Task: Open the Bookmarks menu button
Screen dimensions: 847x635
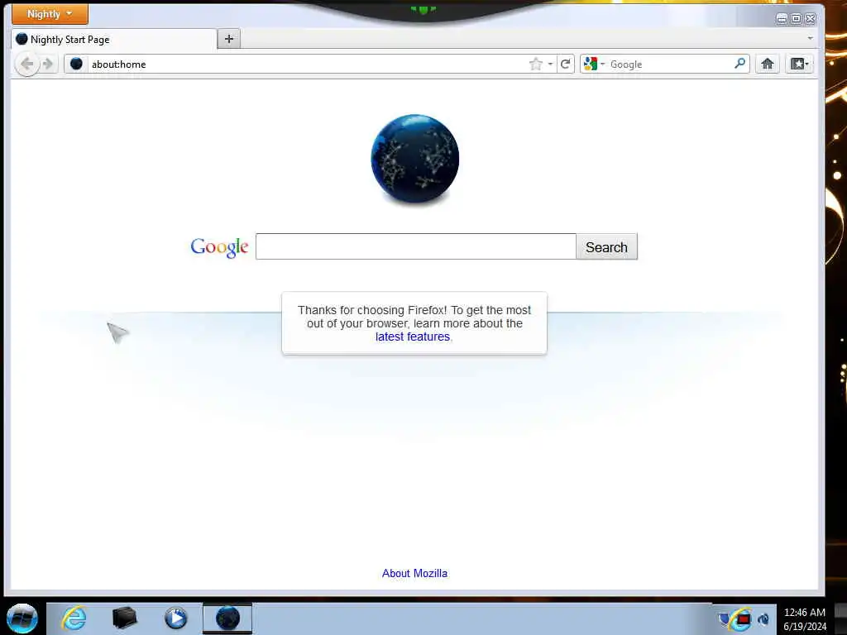Action: (800, 64)
